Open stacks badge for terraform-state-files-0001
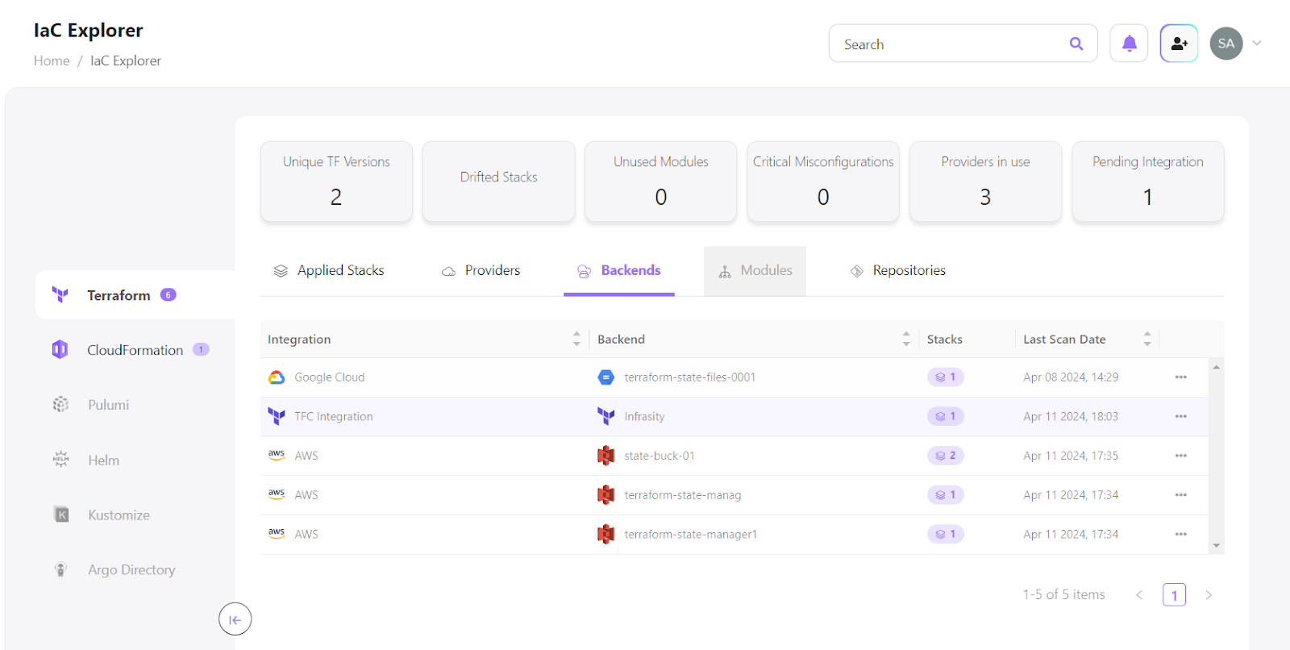1290x650 pixels. (945, 377)
